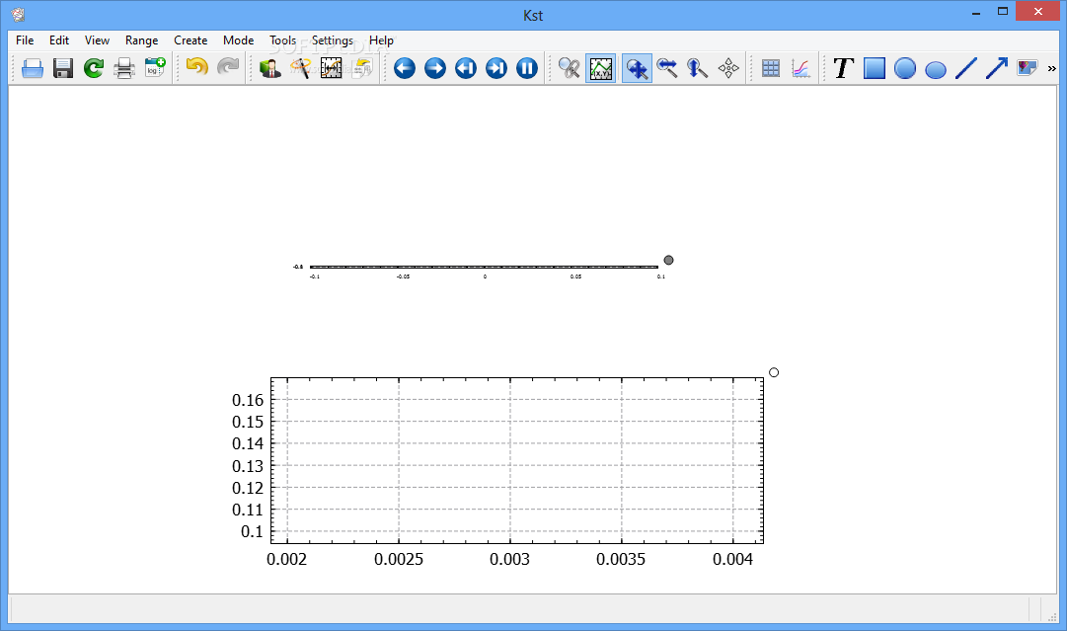Open the Change Data Sample Range icon
1067x631 pixels.
tap(331, 68)
